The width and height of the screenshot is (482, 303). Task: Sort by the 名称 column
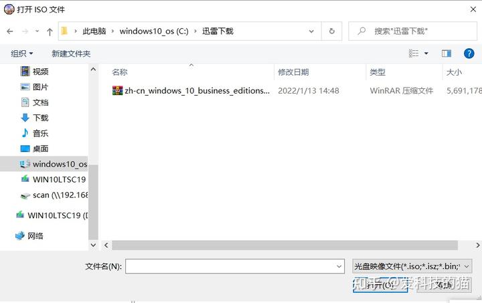(x=120, y=72)
